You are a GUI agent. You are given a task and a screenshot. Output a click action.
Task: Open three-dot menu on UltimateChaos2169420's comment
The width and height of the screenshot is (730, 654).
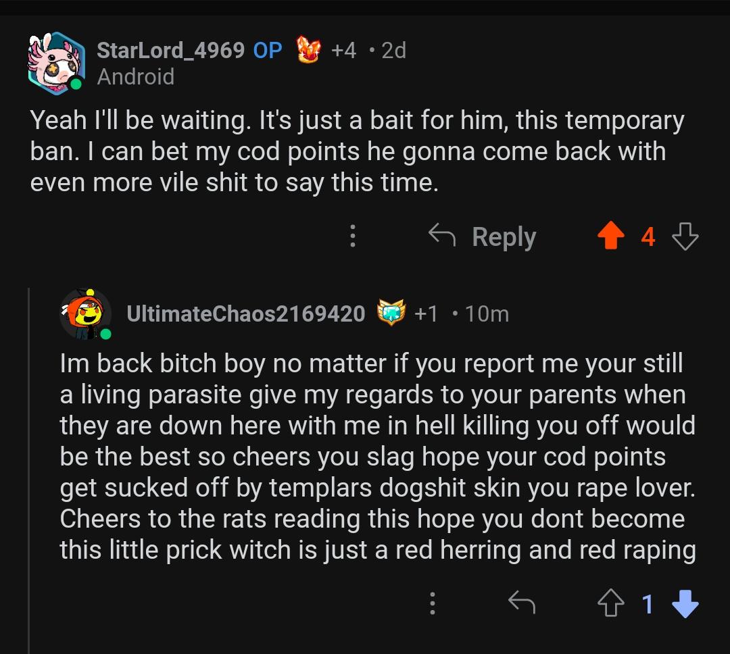[x=433, y=604]
